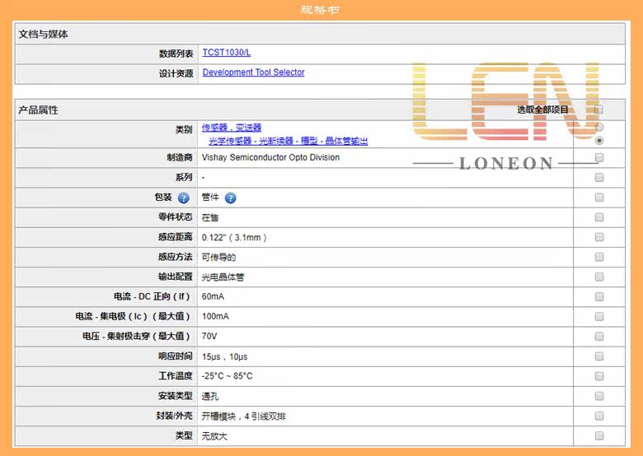This screenshot has width=643, height=456.
Task: Check the 70V 电压 row checkbox
Action: pyautogui.click(x=599, y=336)
